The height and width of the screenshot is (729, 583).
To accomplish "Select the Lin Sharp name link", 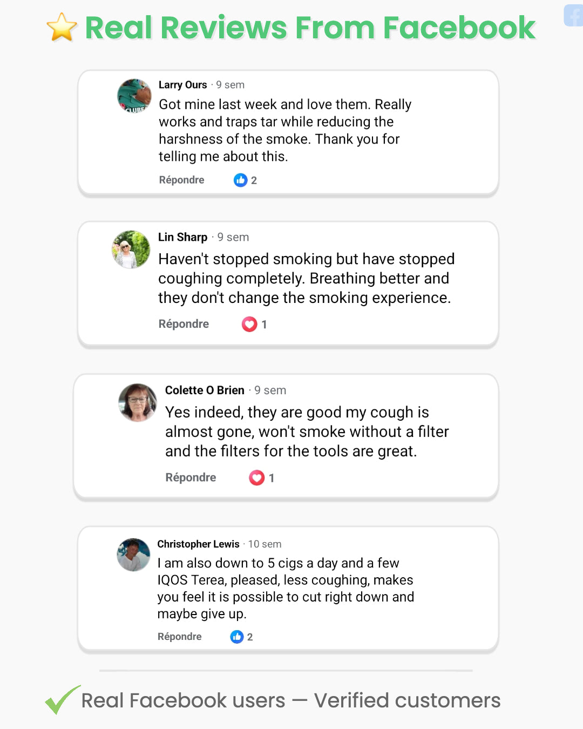I will click(182, 237).
